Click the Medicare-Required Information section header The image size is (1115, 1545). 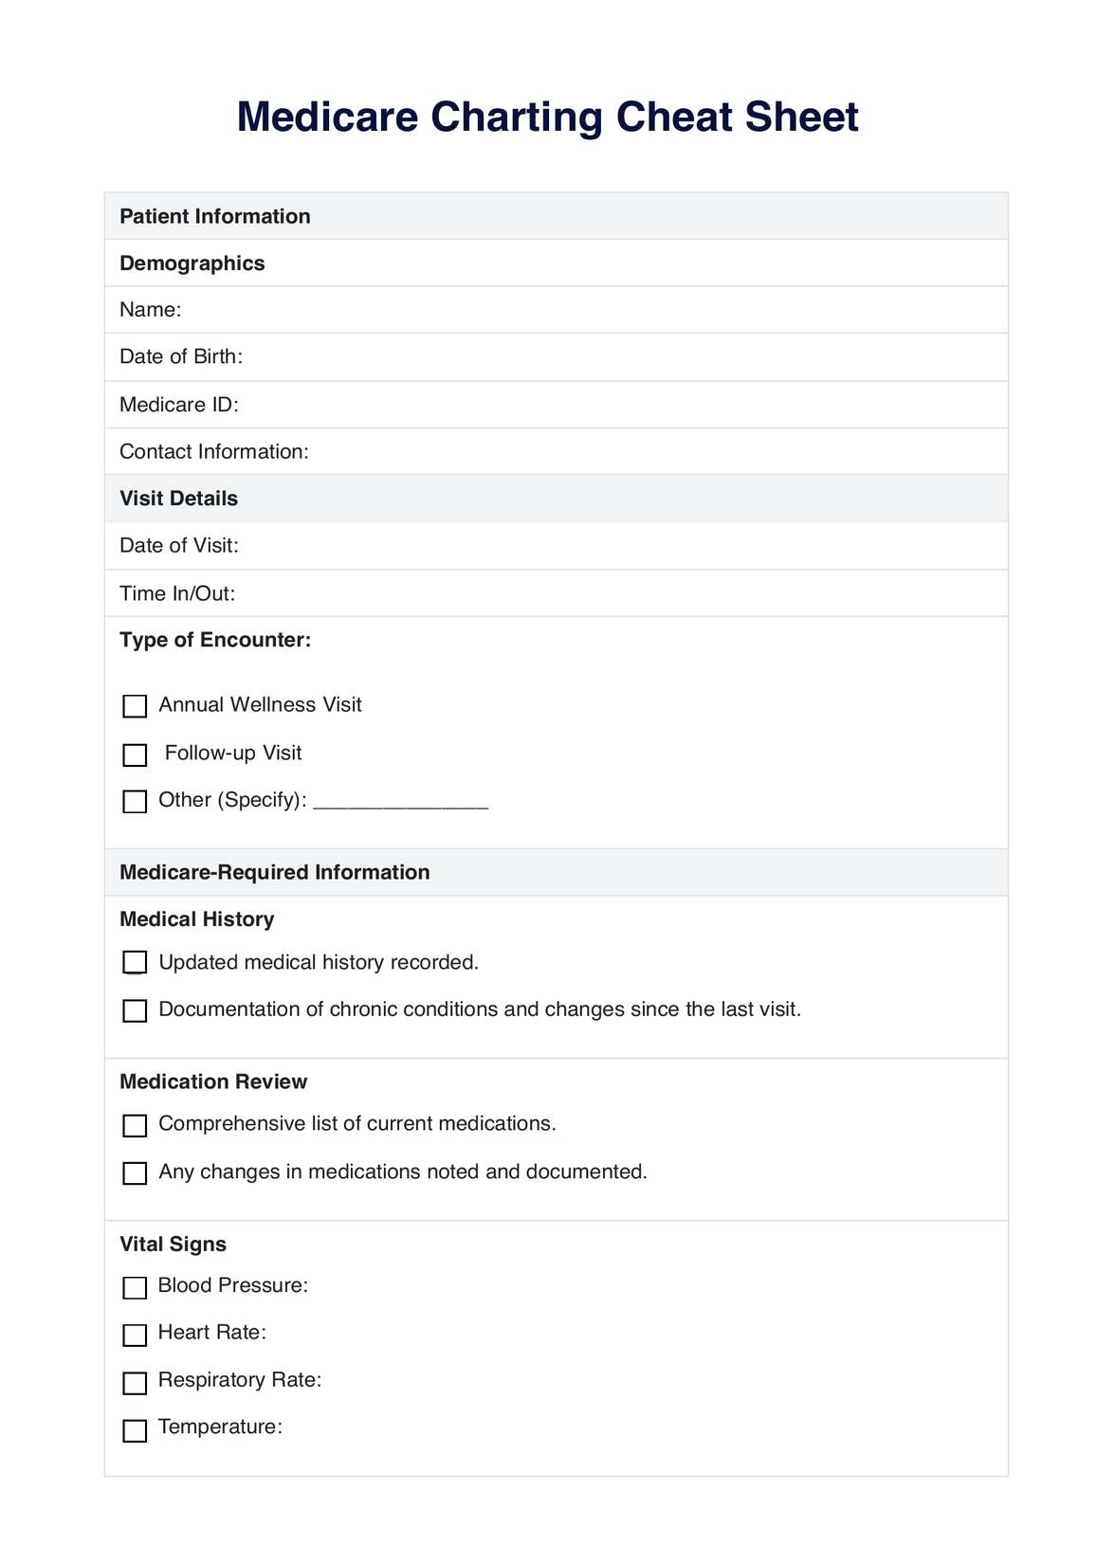pyautogui.click(x=275, y=872)
